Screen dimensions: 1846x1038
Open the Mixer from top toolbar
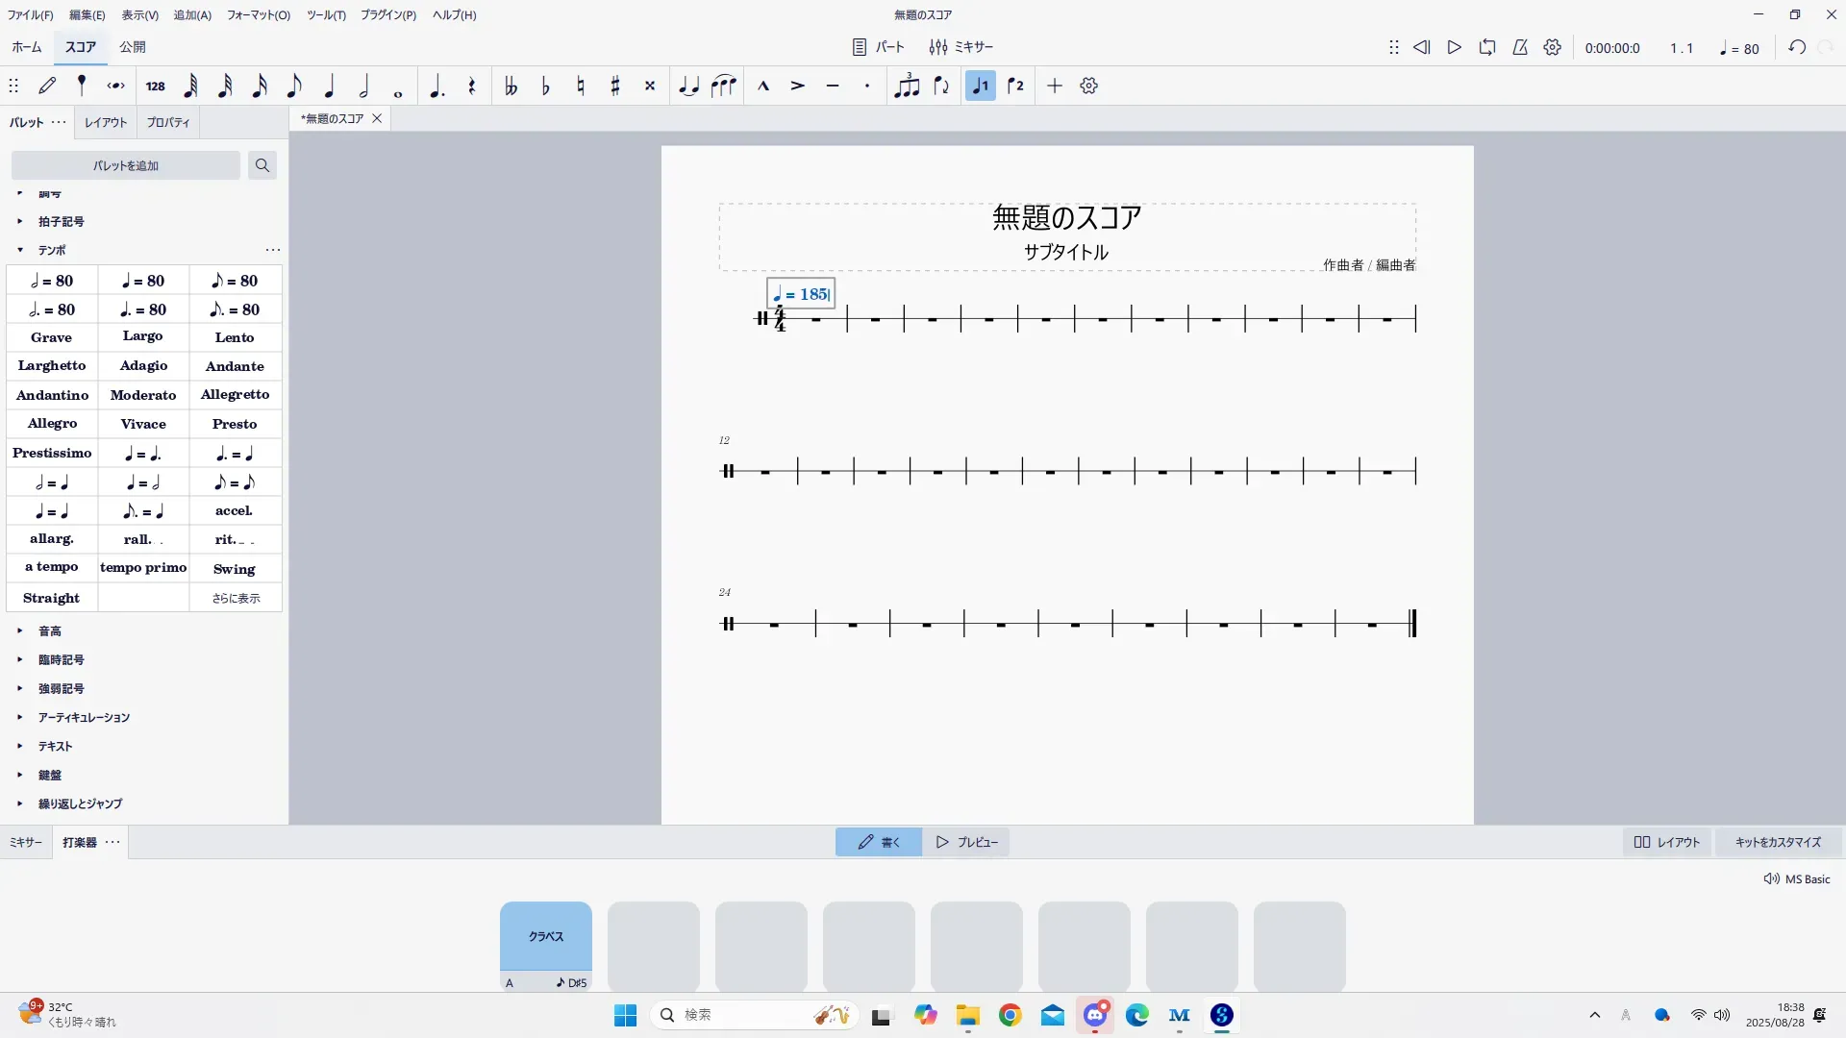tap(960, 47)
